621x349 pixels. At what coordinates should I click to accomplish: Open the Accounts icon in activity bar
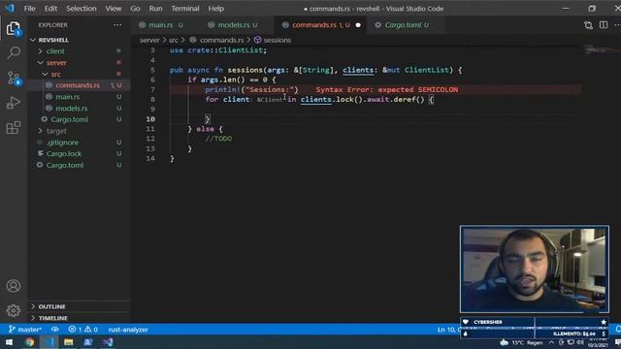13,286
